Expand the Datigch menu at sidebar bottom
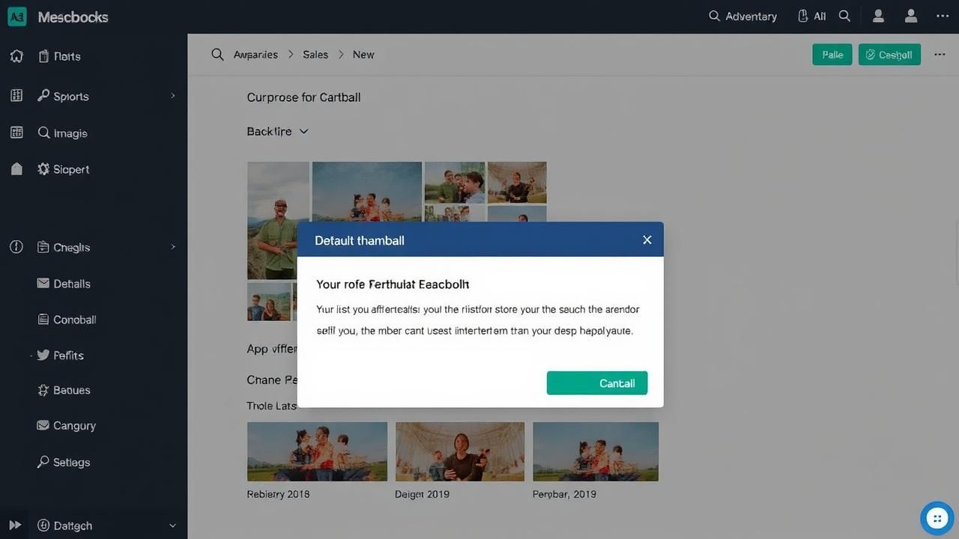Viewport: 959px width, 539px height. click(173, 526)
